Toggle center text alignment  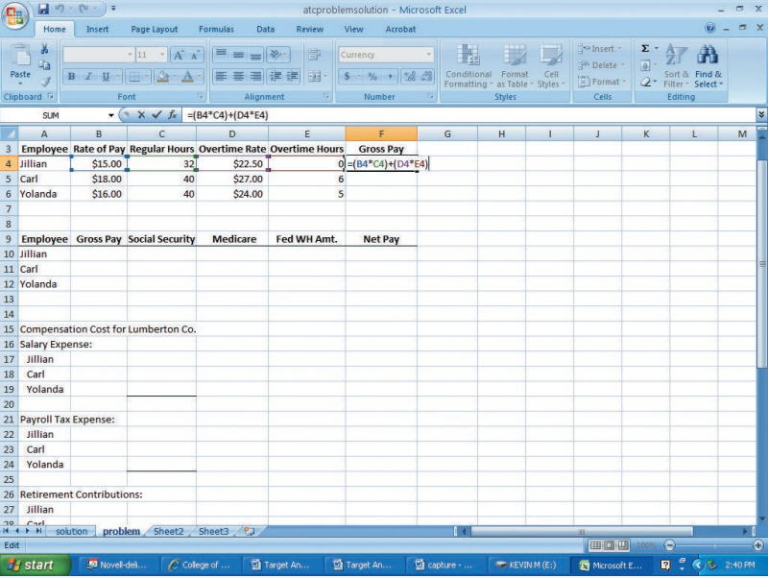(x=238, y=77)
